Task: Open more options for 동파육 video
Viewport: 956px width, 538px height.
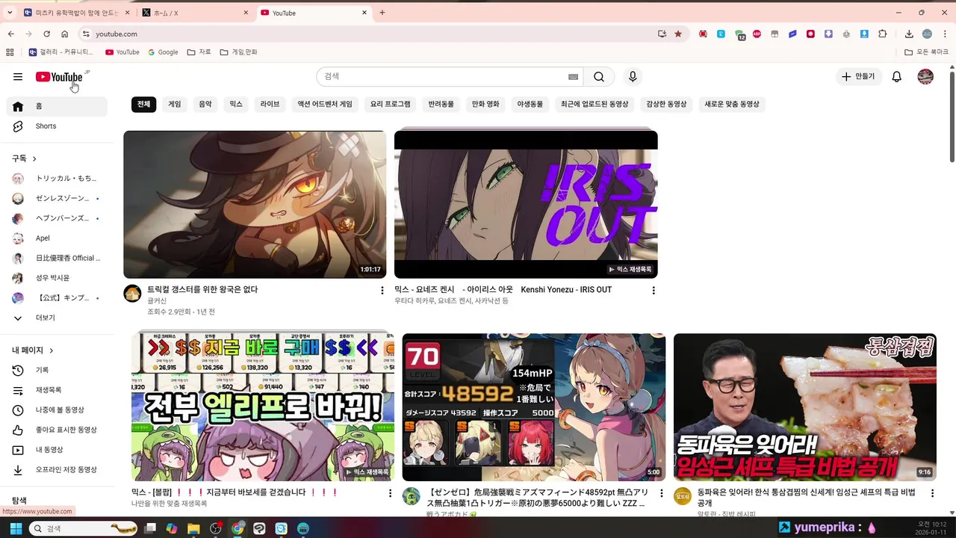Action: coord(932,493)
